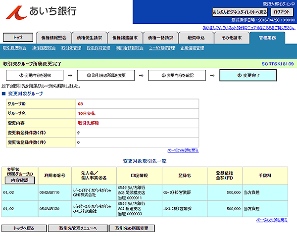Switch to 債権情報照会 tab

54,38
